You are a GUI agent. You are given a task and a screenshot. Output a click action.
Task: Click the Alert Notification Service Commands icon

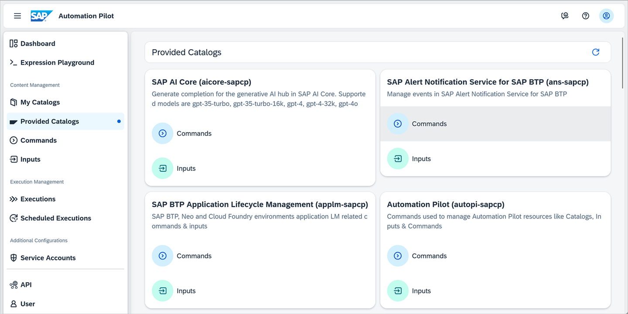pyautogui.click(x=398, y=124)
